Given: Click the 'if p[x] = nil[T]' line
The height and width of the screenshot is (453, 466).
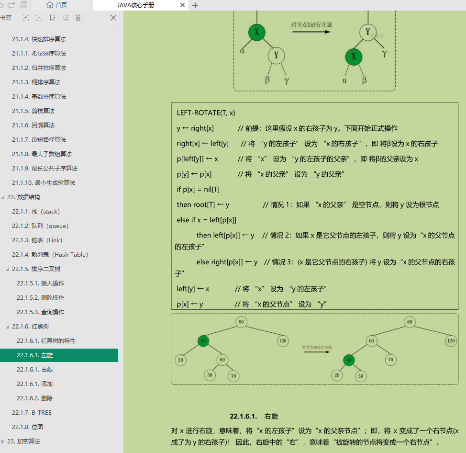Looking at the screenshot, I should [198, 190].
